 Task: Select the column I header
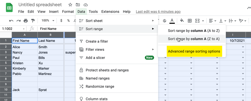tap(233, 35)
